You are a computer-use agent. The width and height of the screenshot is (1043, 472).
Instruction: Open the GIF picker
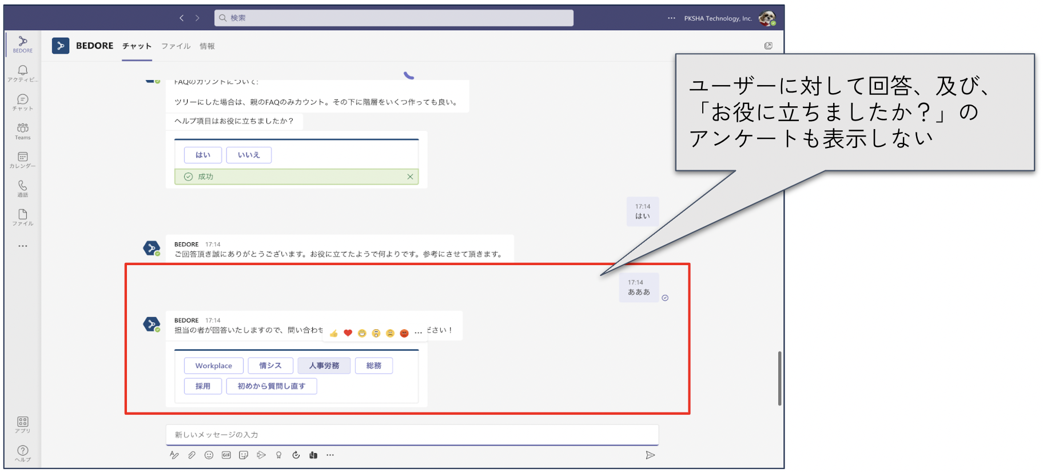[226, 455]
